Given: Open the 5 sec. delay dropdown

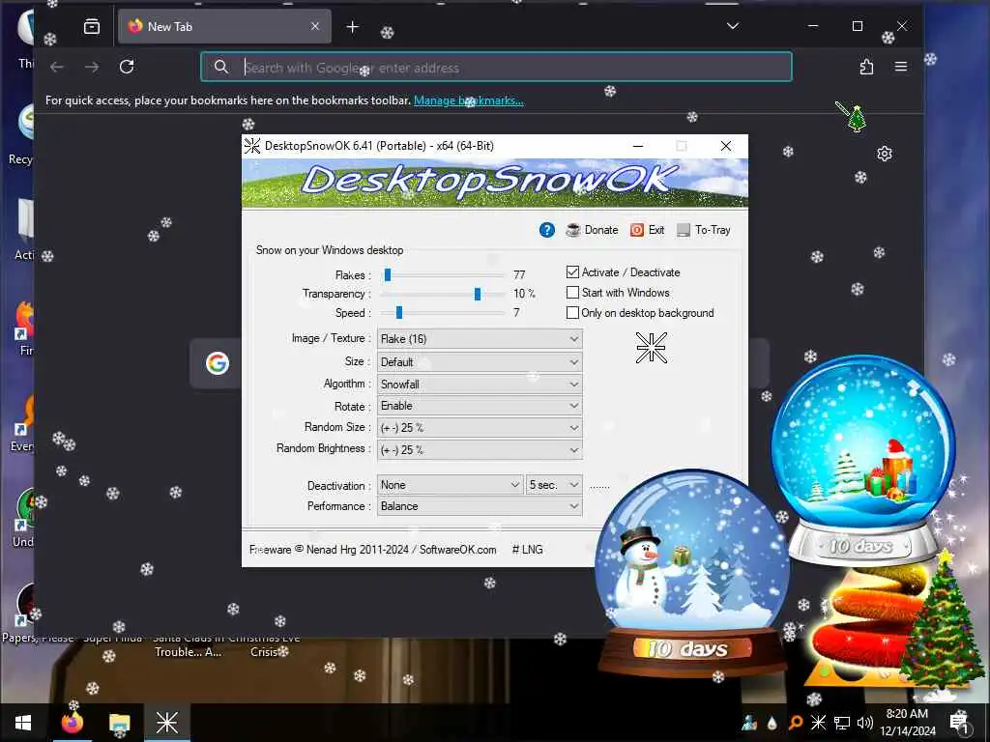Looking at the screenshot, I should pyautogui.click(x=554, y=485).
